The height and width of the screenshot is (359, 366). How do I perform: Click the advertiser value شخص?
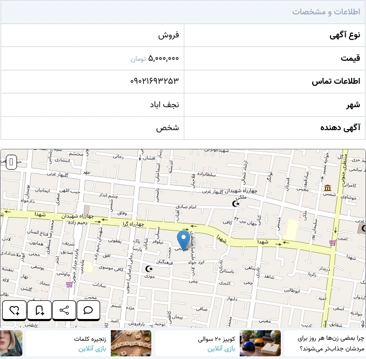point(167,127)
